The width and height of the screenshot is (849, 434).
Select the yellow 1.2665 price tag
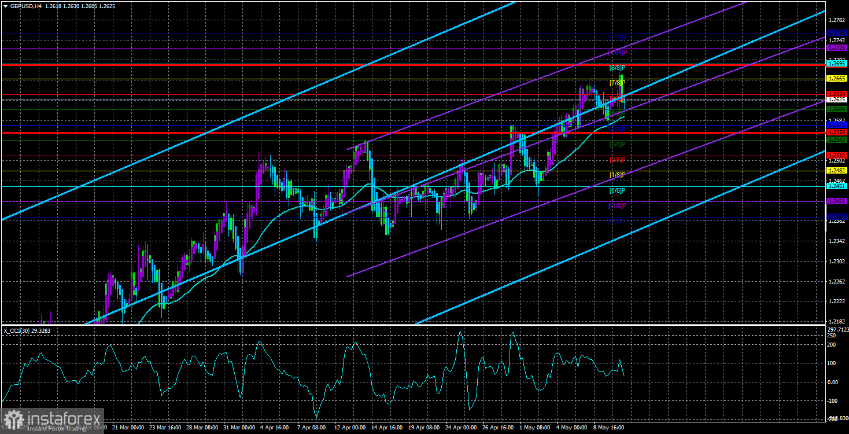(837, 79)
